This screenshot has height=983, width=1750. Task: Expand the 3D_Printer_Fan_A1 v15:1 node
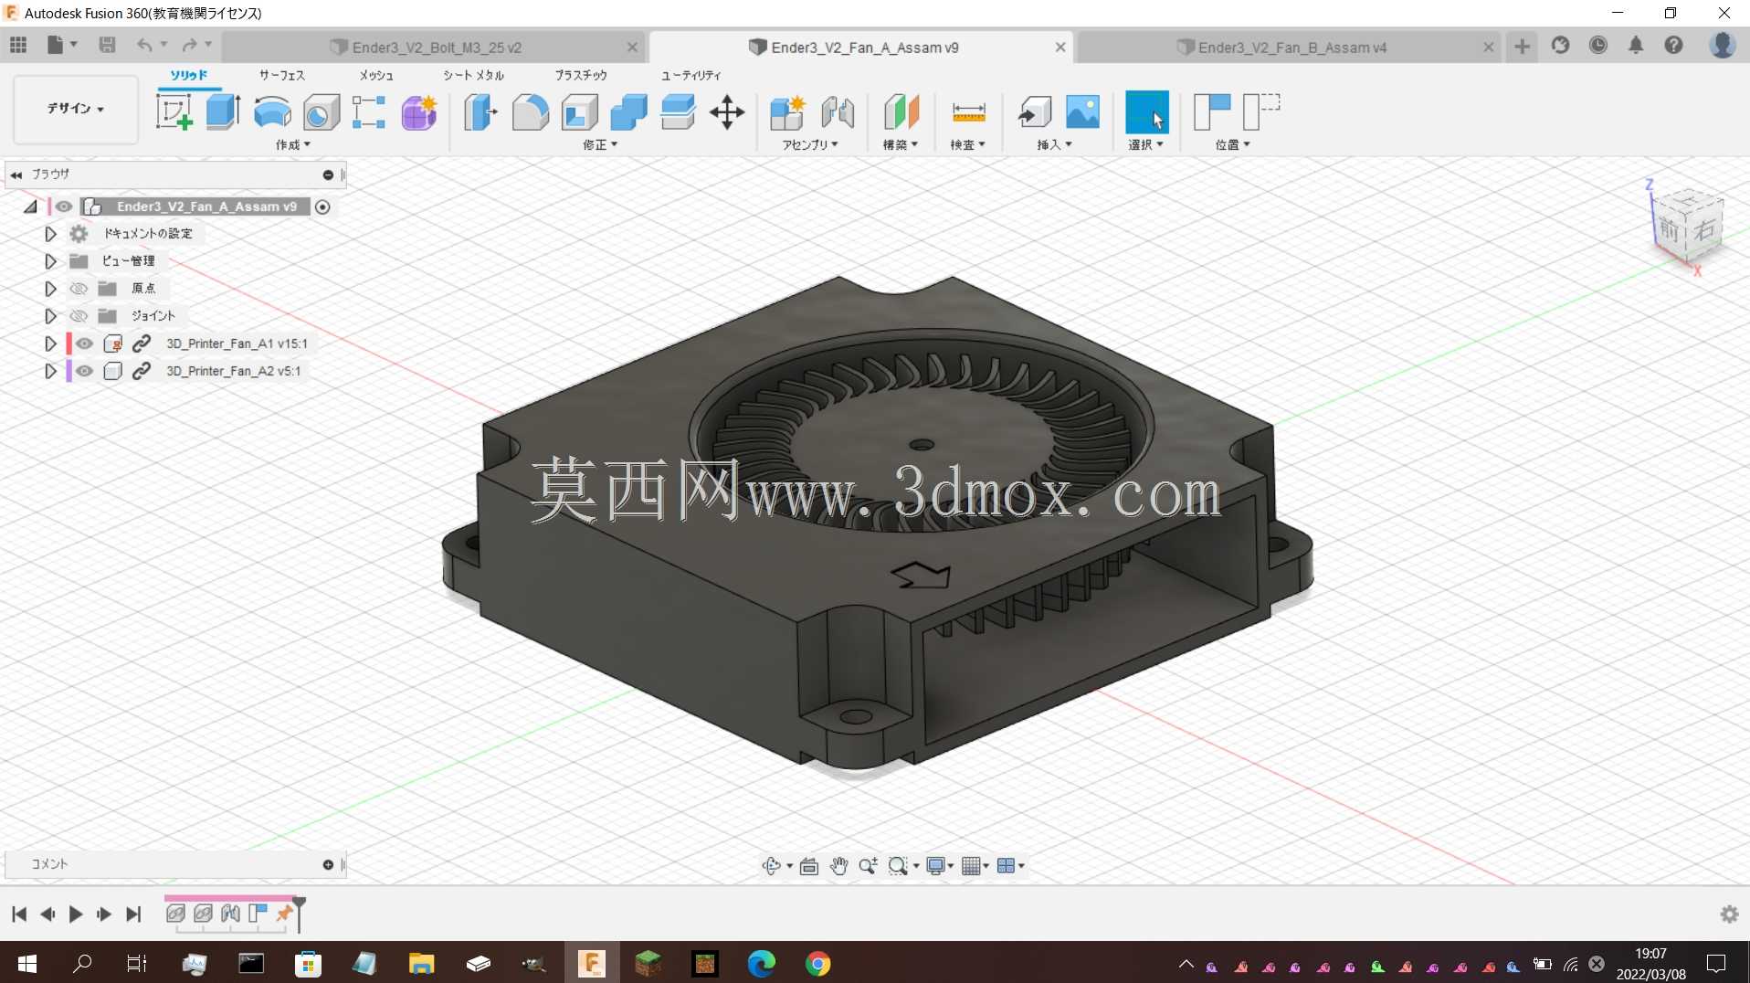click(x=51, y=344)
